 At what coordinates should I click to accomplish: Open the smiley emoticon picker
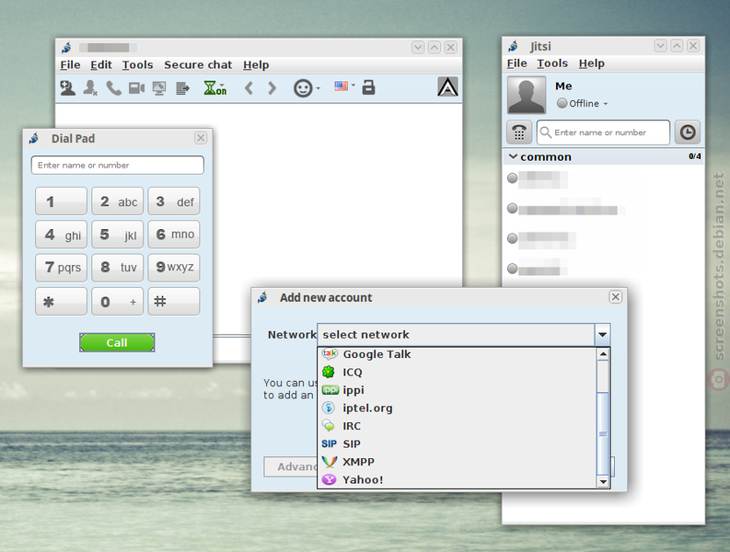click(303, 88)
